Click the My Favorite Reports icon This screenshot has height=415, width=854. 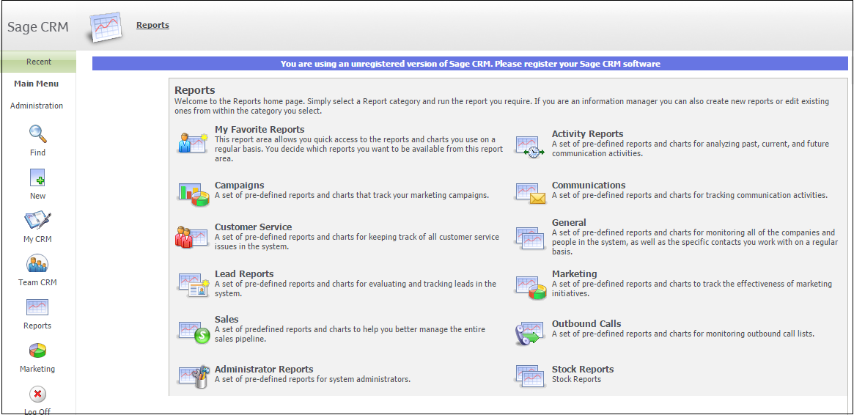(193, 142)
